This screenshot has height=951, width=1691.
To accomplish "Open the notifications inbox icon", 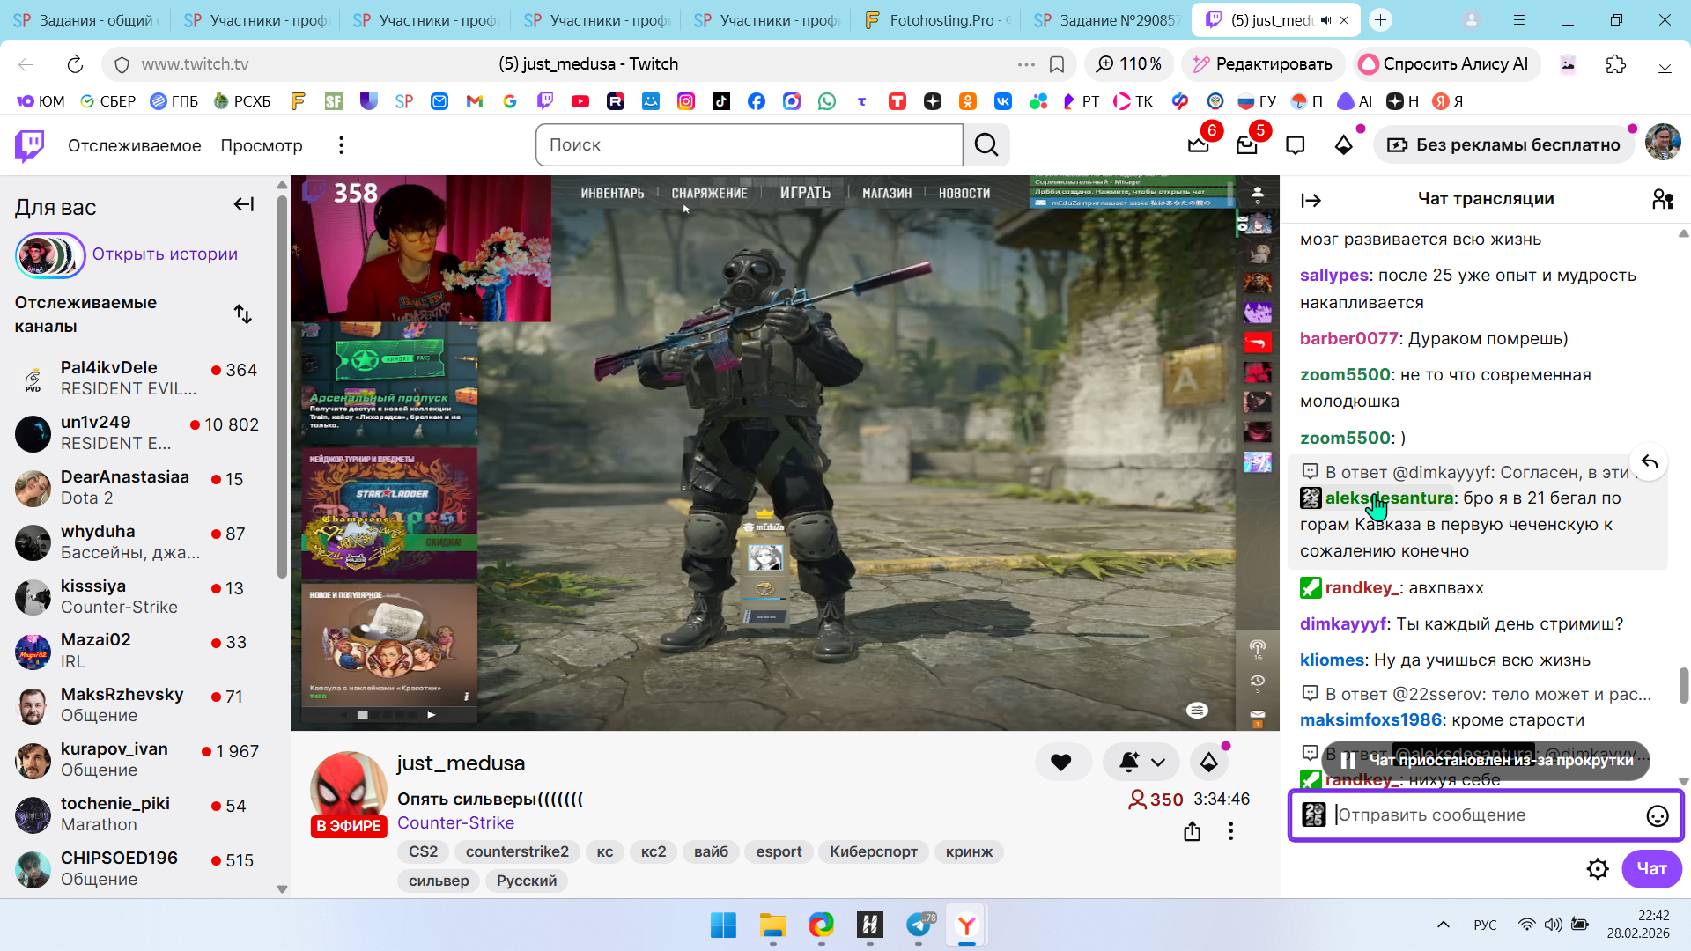I will point(1246,145).
